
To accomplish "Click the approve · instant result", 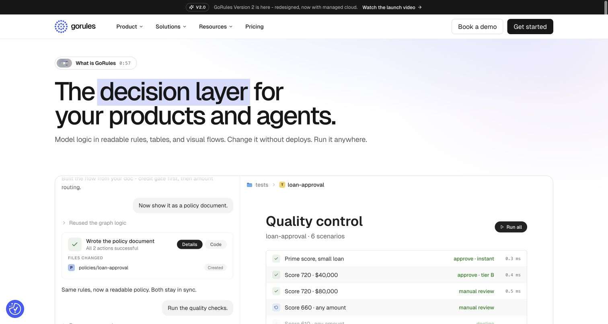I will [474, 259].
